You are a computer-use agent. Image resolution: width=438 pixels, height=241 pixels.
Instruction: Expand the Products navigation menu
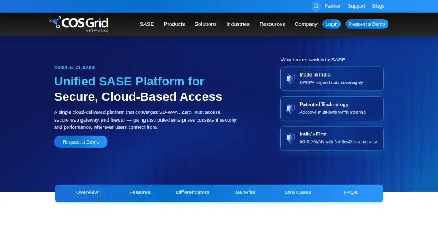(x=174, y=24)
